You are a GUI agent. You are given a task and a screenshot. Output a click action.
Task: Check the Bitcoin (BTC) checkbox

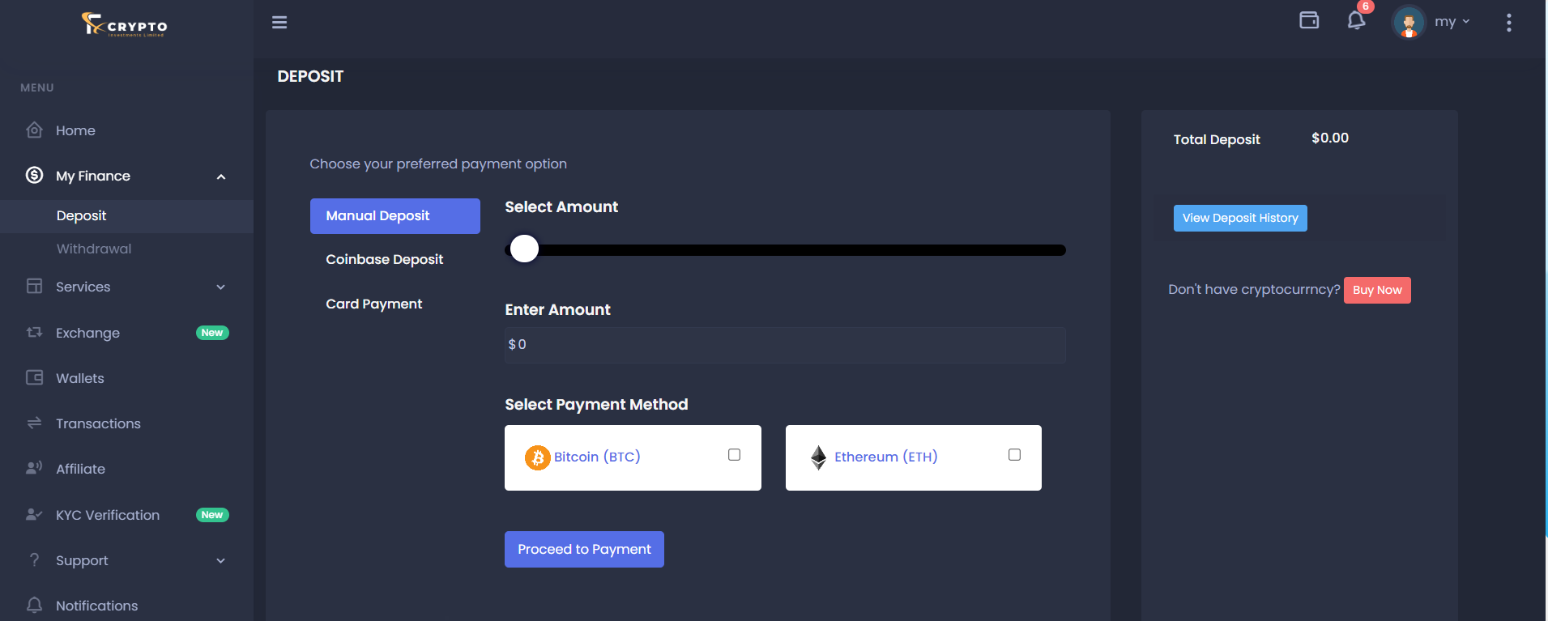pyautogui.click(x=734, y=455)
